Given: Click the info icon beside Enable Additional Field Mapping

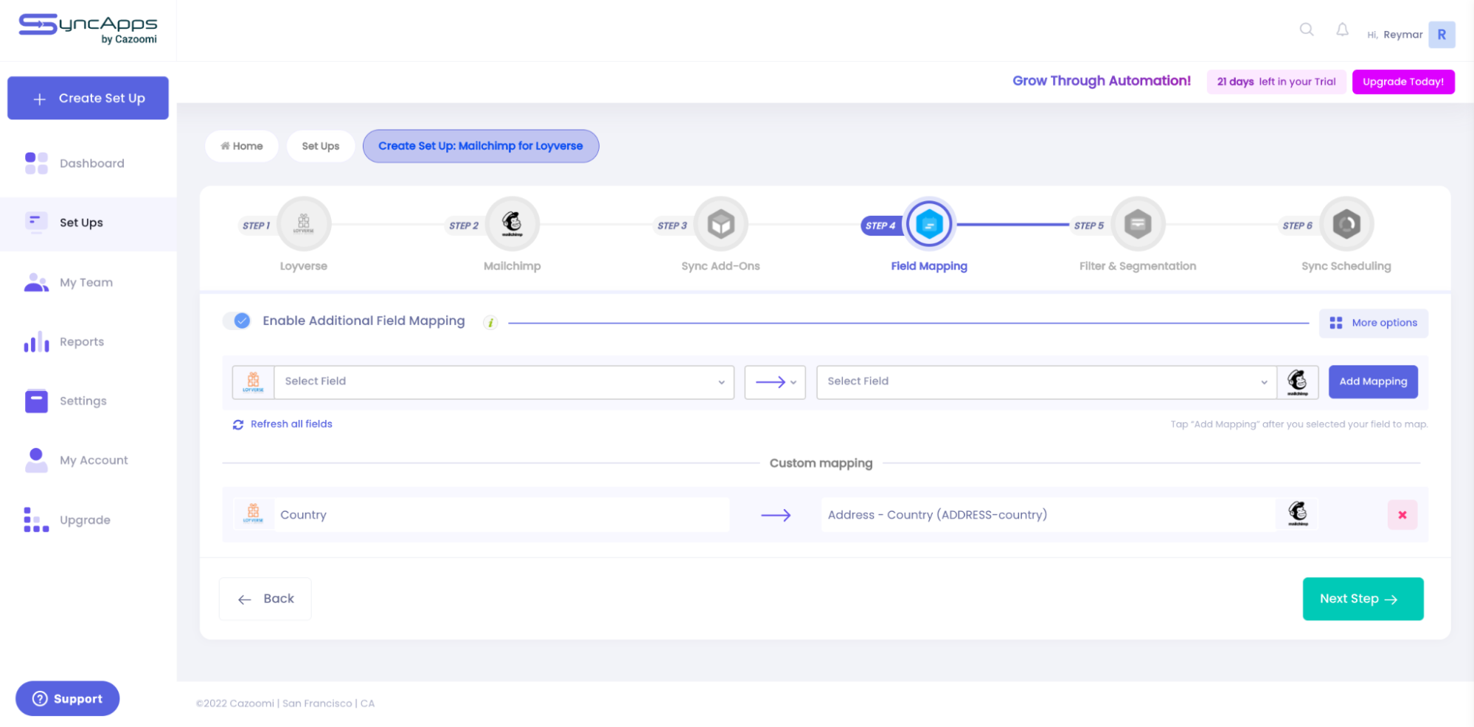Looking at the screenshot, I should coord(490,322).
